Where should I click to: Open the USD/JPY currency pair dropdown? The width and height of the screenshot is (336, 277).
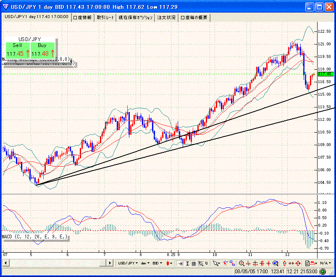pyautogui.click(x=128, y=263)
